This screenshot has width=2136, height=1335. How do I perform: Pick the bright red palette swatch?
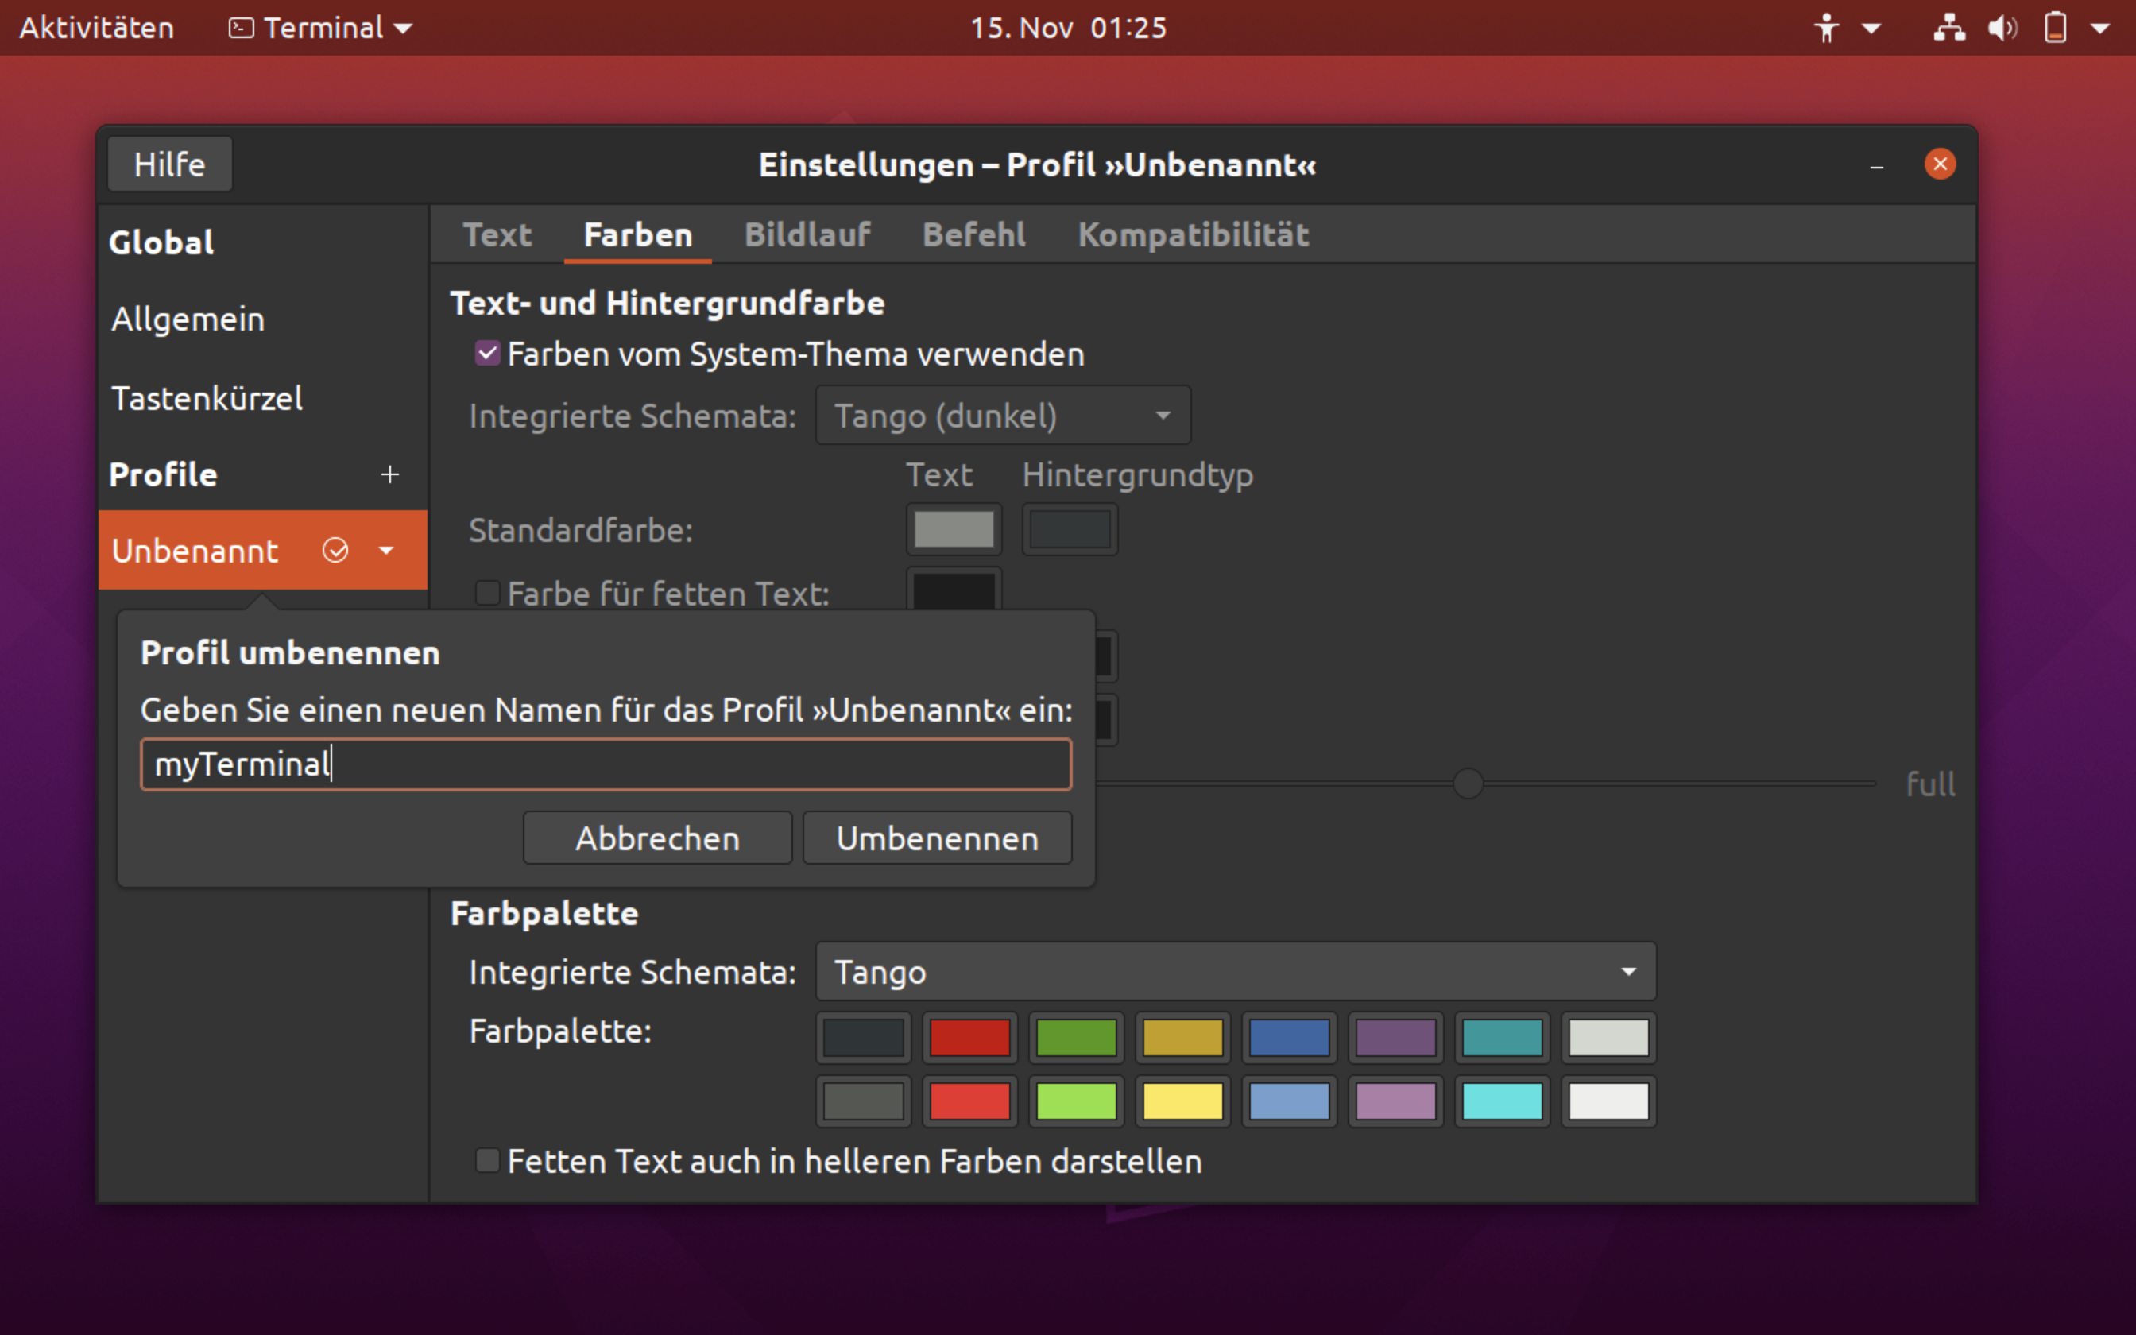970,1101
